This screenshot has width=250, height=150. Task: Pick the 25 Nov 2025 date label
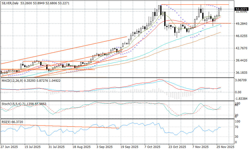[x=225, y=147]
